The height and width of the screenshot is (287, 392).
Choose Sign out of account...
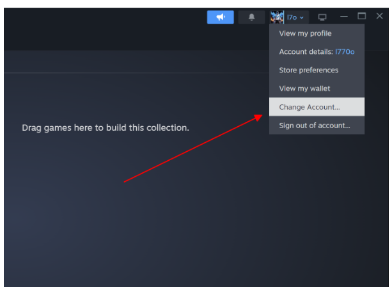(x=315, y=126)
